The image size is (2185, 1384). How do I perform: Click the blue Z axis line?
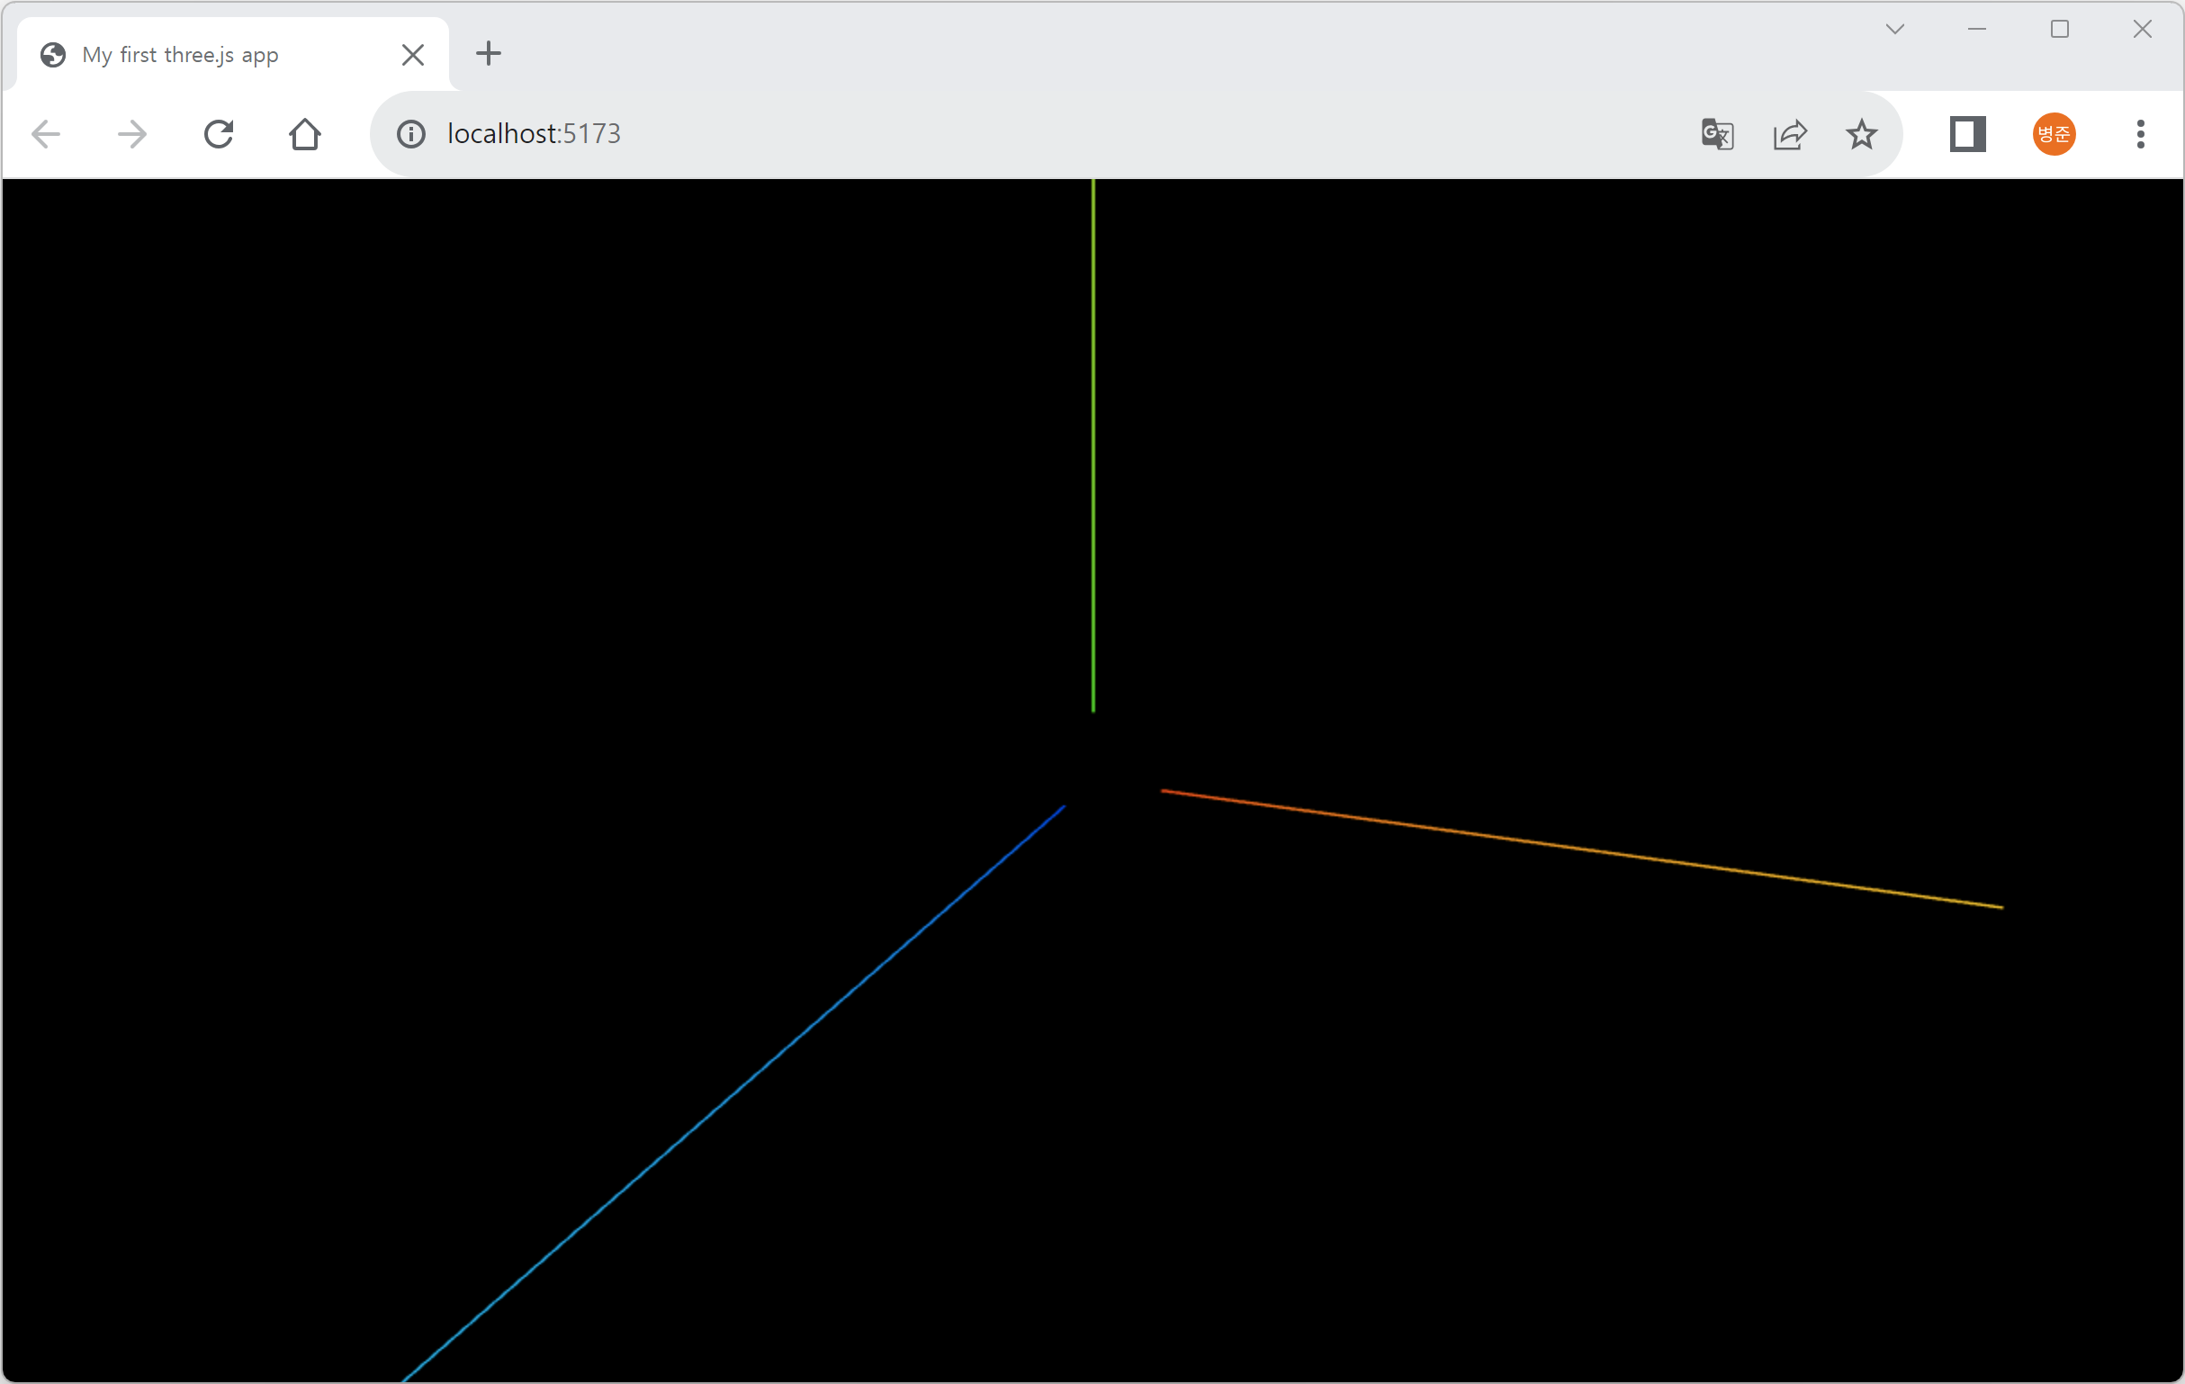click(x=733, y=1092)
